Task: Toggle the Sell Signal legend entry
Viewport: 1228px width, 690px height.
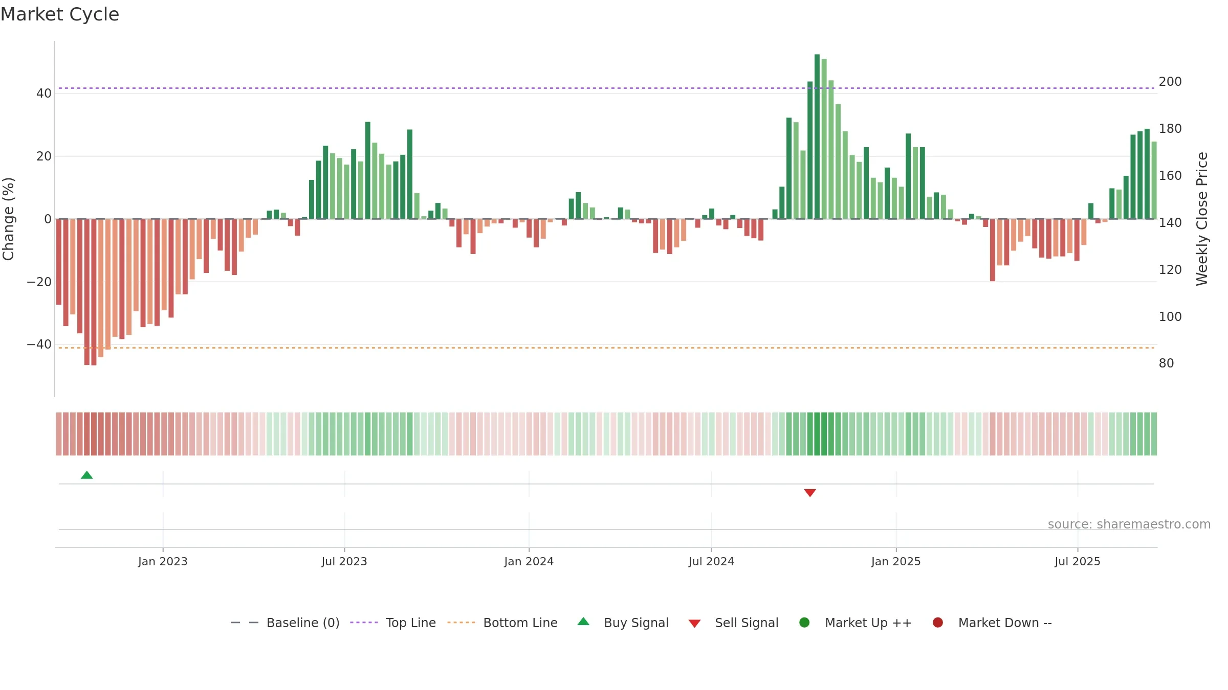Action: 734,623
